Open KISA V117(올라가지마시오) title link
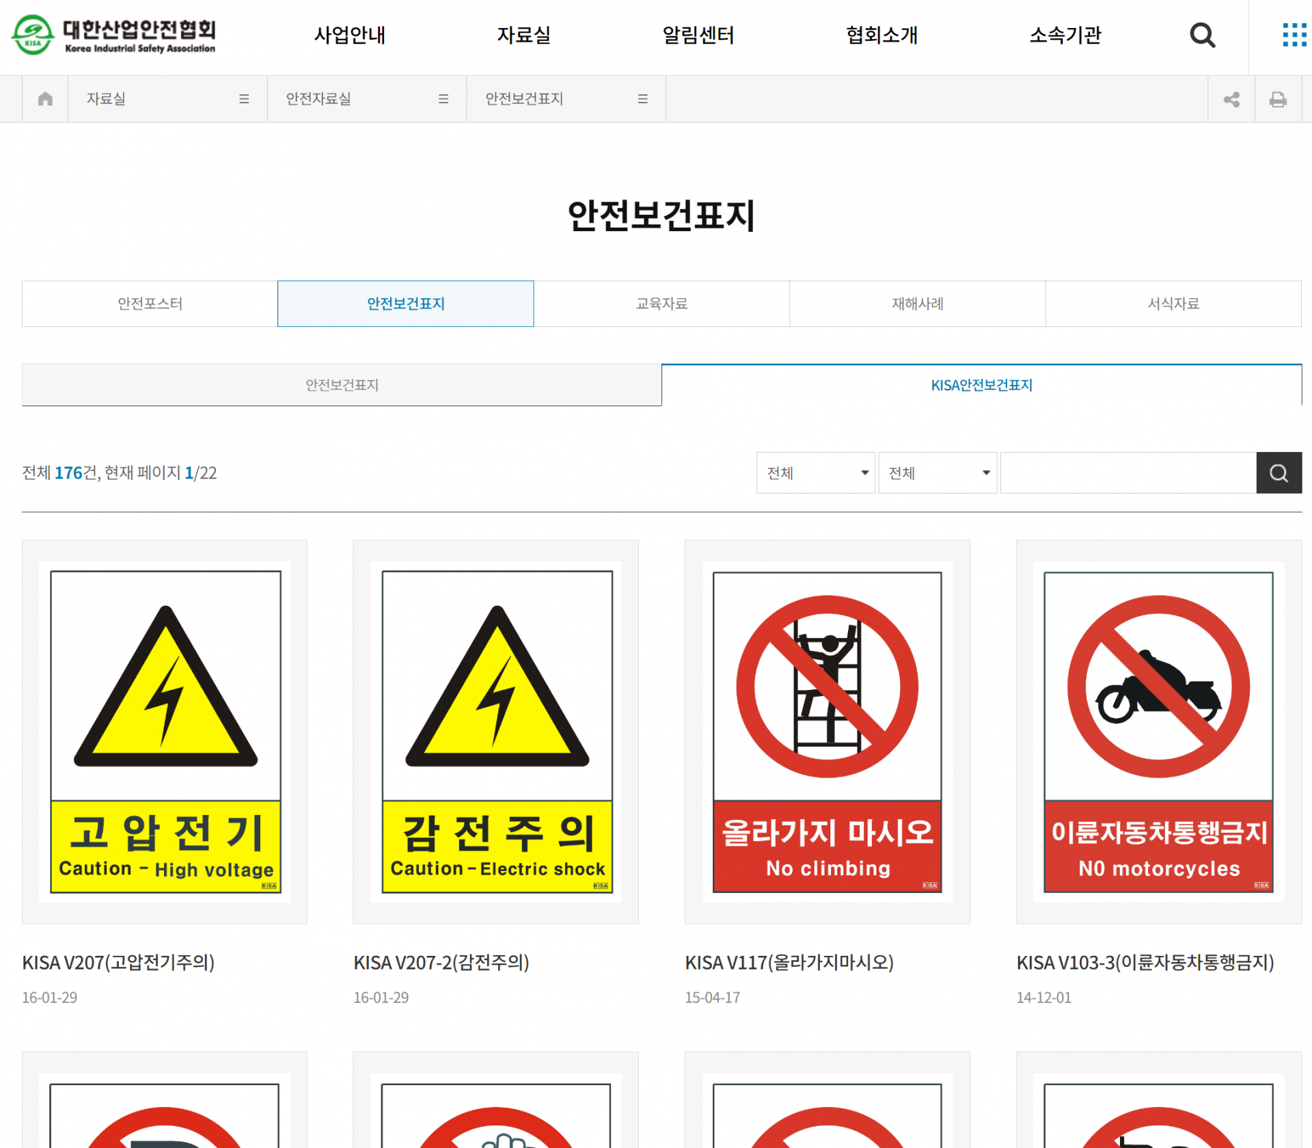The width and height of the screenshot is (1312, 1148). (x=789, y=963)
